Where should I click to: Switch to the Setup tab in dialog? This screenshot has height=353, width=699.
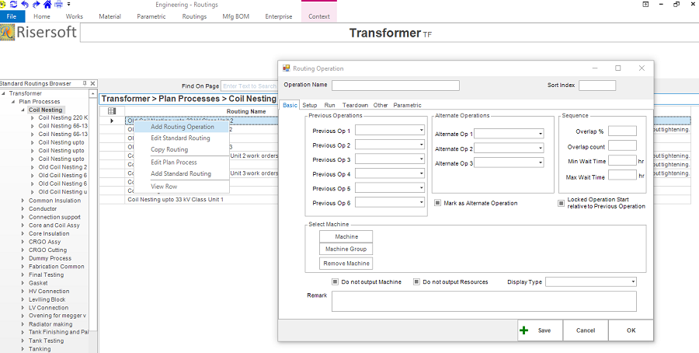pos(310,105)
